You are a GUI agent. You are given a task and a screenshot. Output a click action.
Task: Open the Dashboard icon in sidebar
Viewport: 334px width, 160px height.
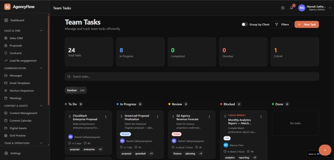click(6, 20)
